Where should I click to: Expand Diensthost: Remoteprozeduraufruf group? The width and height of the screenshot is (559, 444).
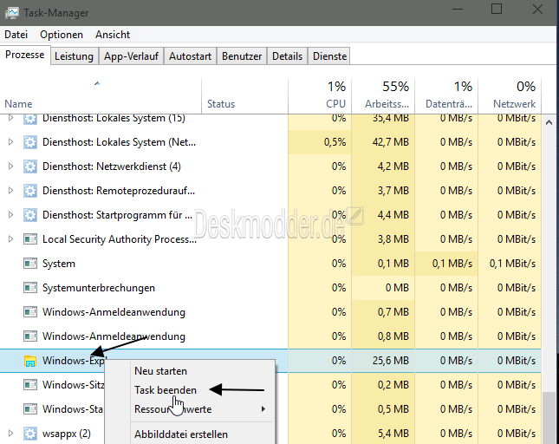click(10, 191)
